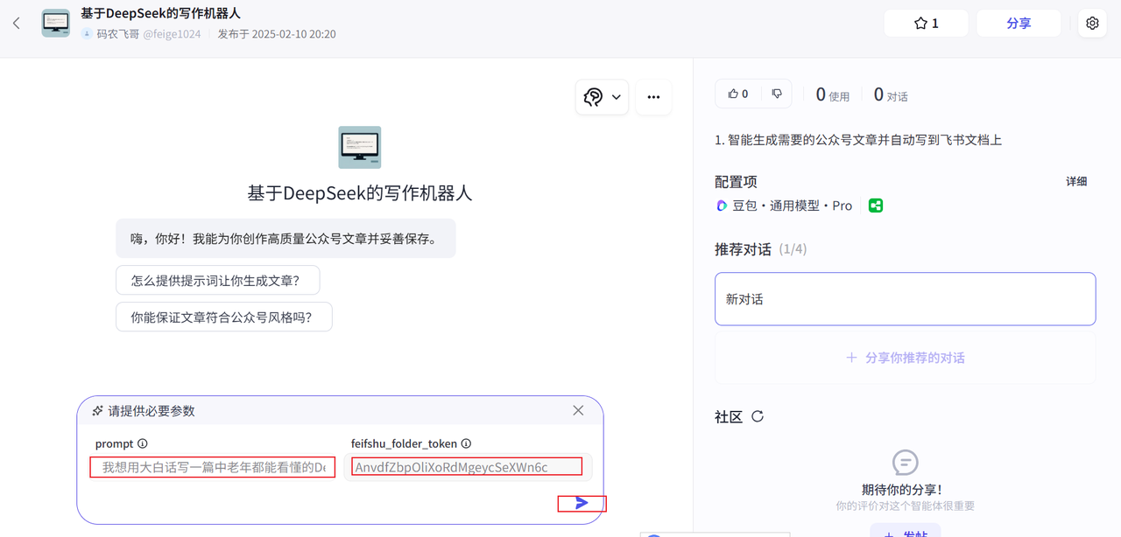Open the bot avatar in the header

pos(56,24)
